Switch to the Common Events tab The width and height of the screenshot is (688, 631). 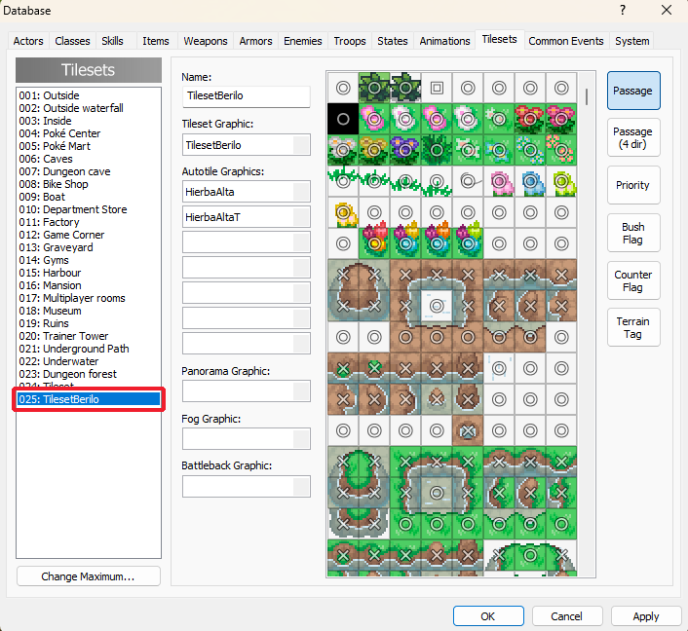tap(566, 41)
